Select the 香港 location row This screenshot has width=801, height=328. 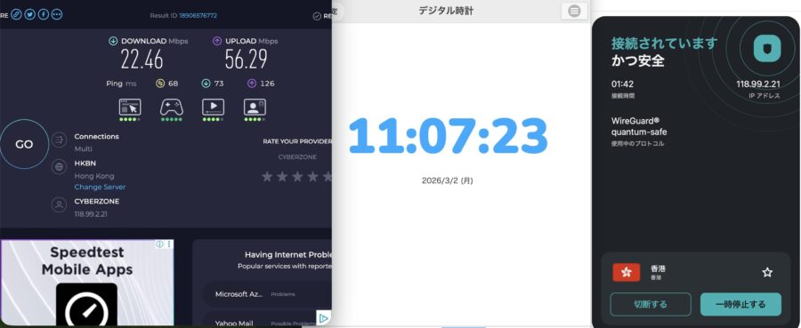click(696, 272)
